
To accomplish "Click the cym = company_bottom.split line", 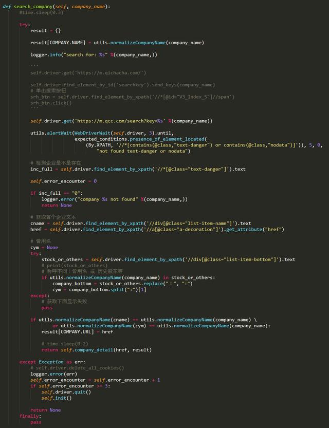I will [x=99, y=289].
